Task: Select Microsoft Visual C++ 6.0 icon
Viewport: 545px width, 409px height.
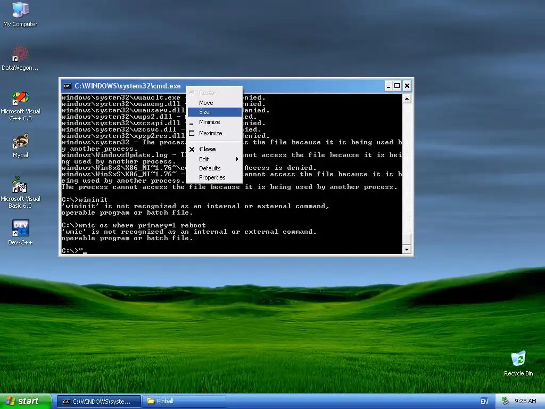Action: click(20, 106)
